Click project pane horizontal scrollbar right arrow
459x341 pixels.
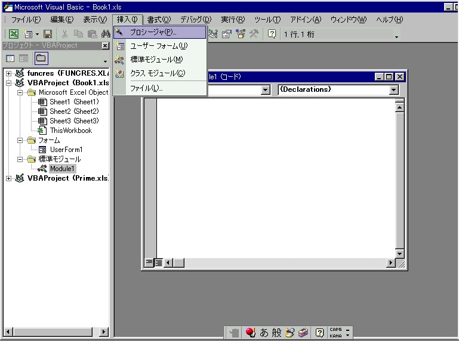(x=104, y=332)
